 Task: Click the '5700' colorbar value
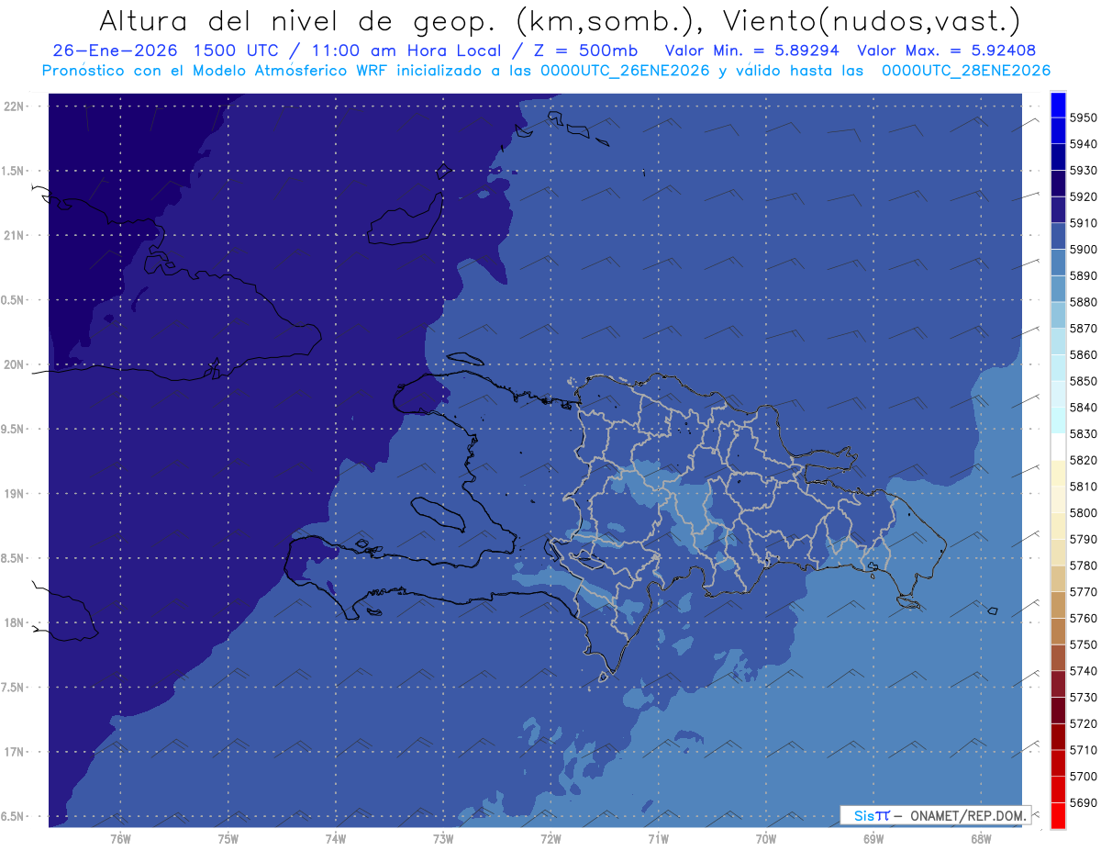click(x=1084, y=776)
